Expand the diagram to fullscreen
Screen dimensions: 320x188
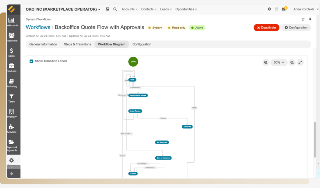[300, 63]
